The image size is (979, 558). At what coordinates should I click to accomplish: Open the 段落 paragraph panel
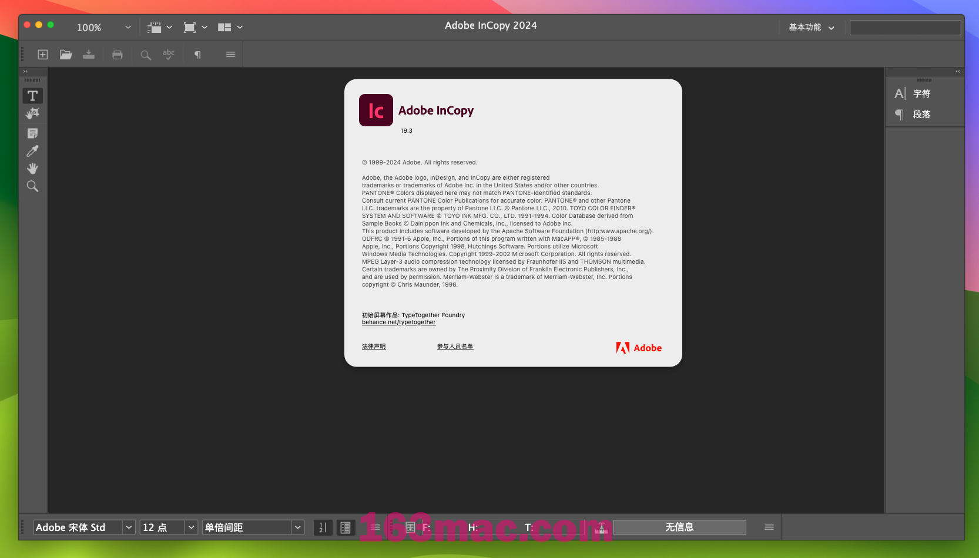921,114
